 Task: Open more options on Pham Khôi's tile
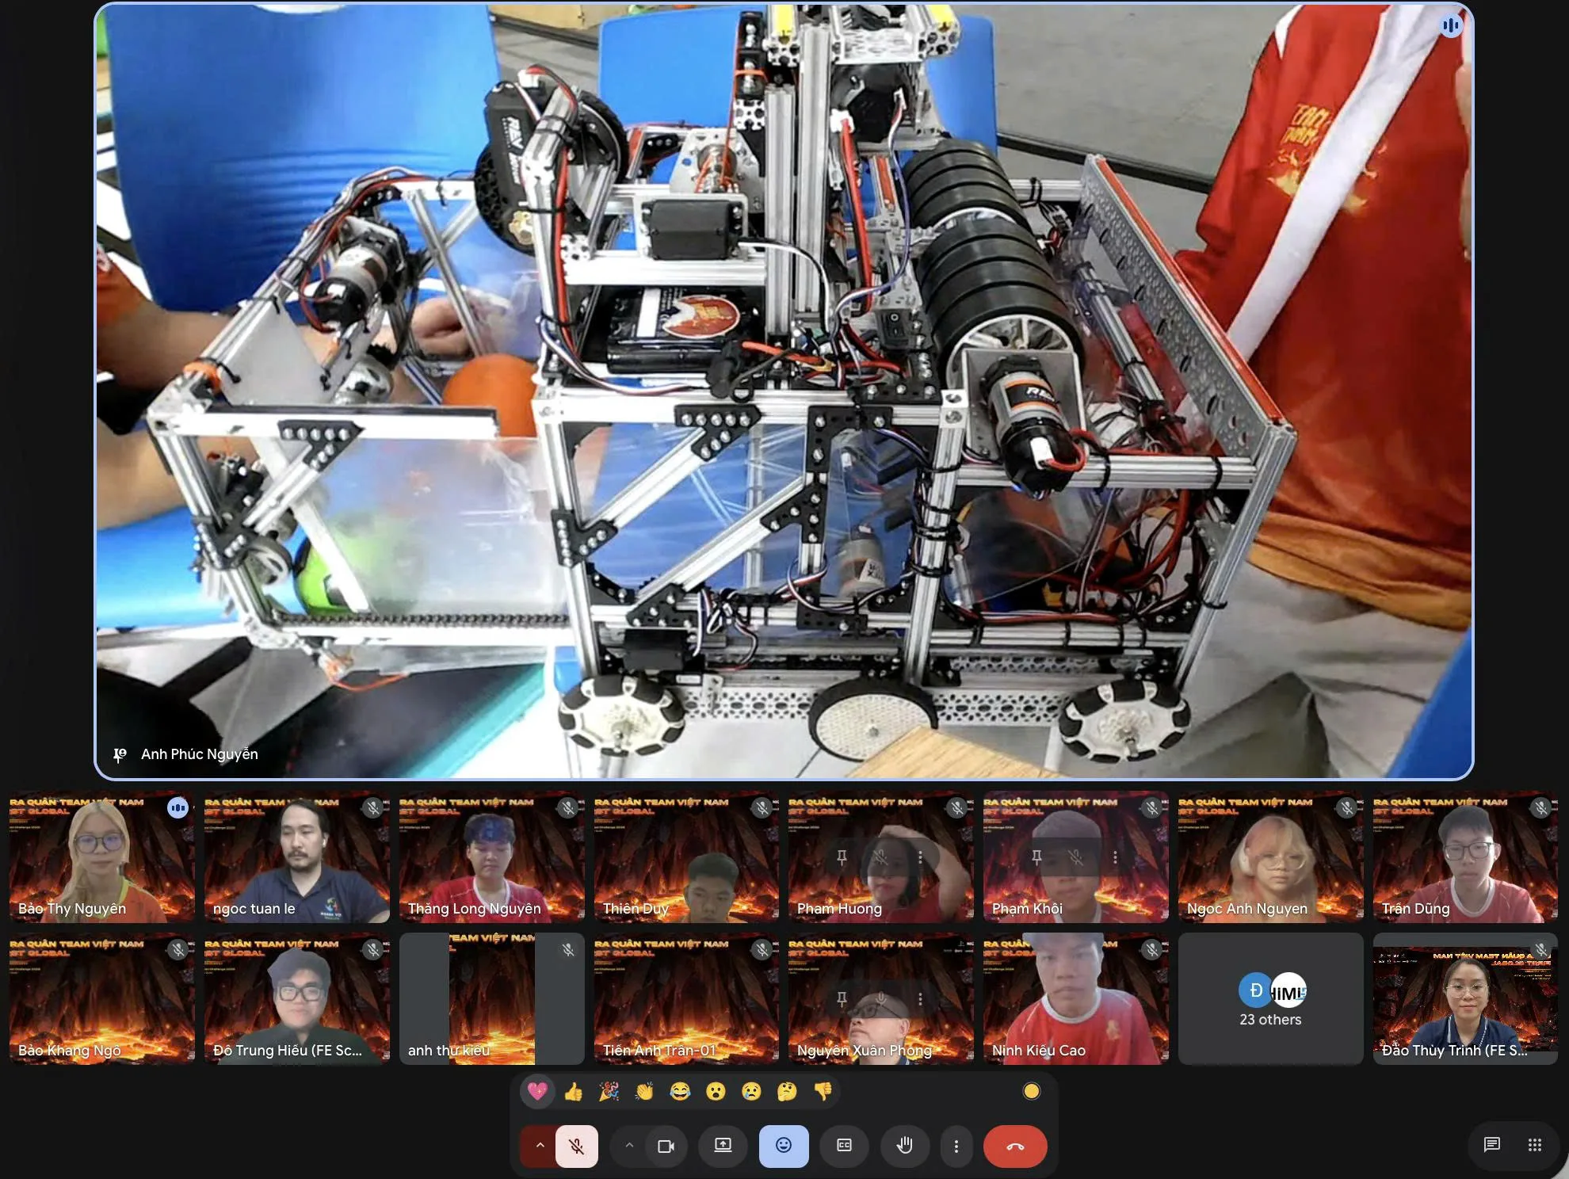[x=1115, y=857]
